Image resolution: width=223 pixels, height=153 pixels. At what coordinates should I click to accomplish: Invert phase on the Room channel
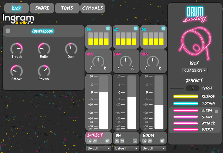pyautogui.click(x=162, y=141)
